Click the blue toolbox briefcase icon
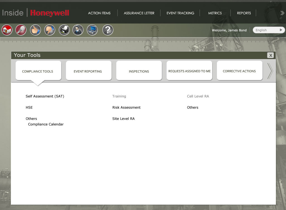 [92, 30]
